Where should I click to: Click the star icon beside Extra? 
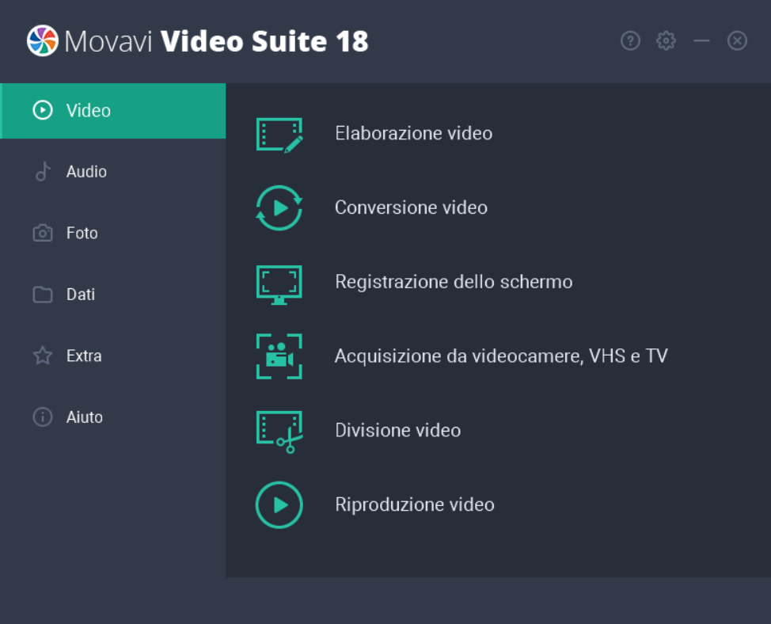coord(43,356)
